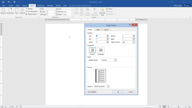Image resolution: width=192 pixels, height=108 pixels.
Task: Click the Left margin spinner arrows
Action: tap(108, 39)
